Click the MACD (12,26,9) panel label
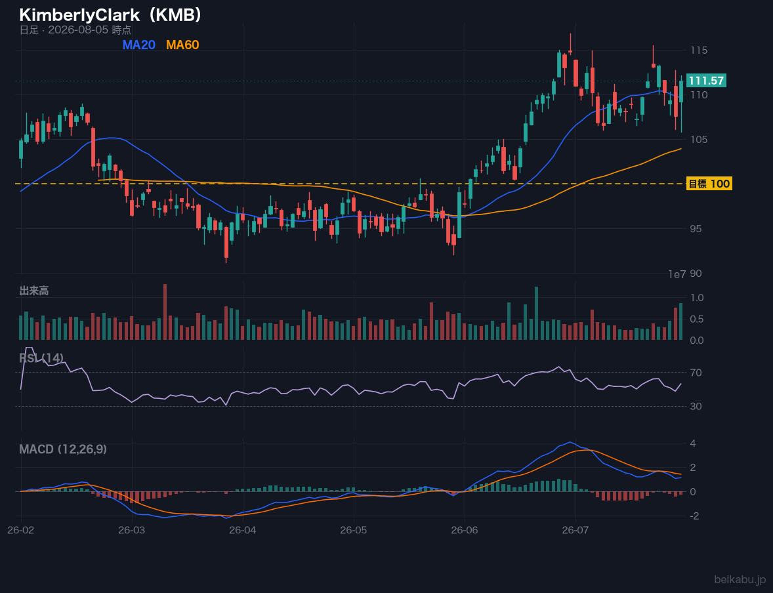The height and width of the screenshot is (593, 773). [63, 449]
